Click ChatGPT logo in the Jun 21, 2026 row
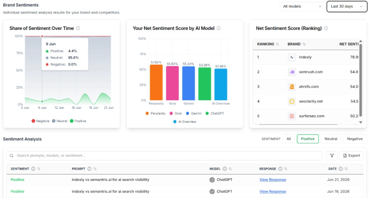The image size is (369, 198). 212,180
